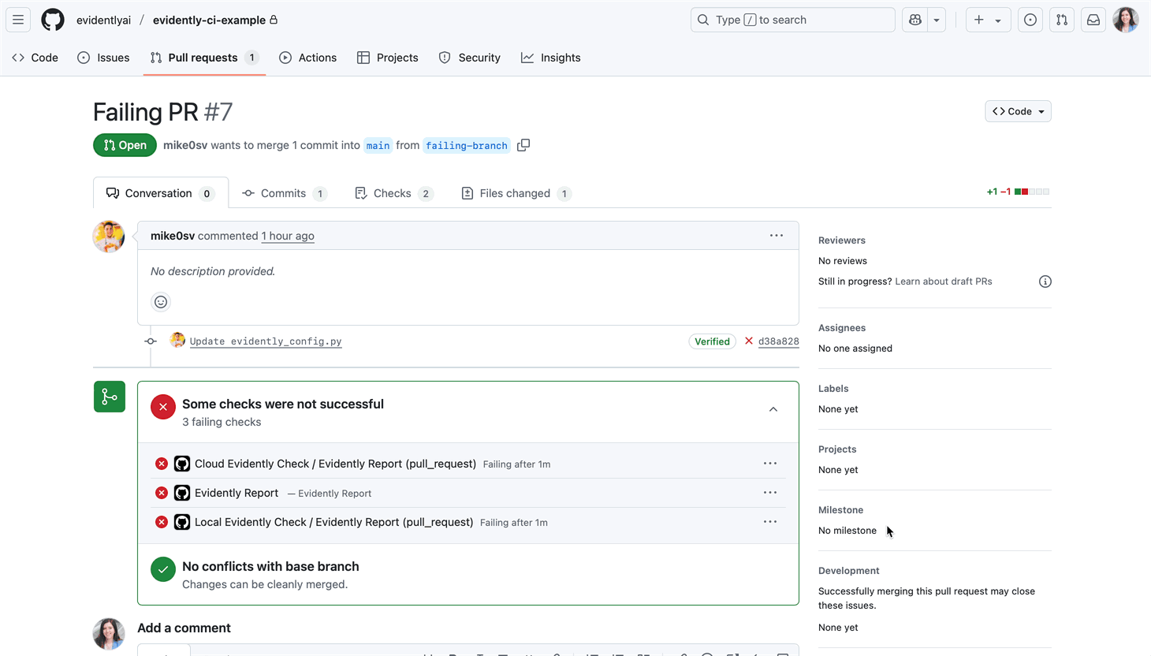Image resolution: width=1151 pixels, height=656 pixels.
Task: Show failed status X beside commit hash
Action: coord(749,341)
